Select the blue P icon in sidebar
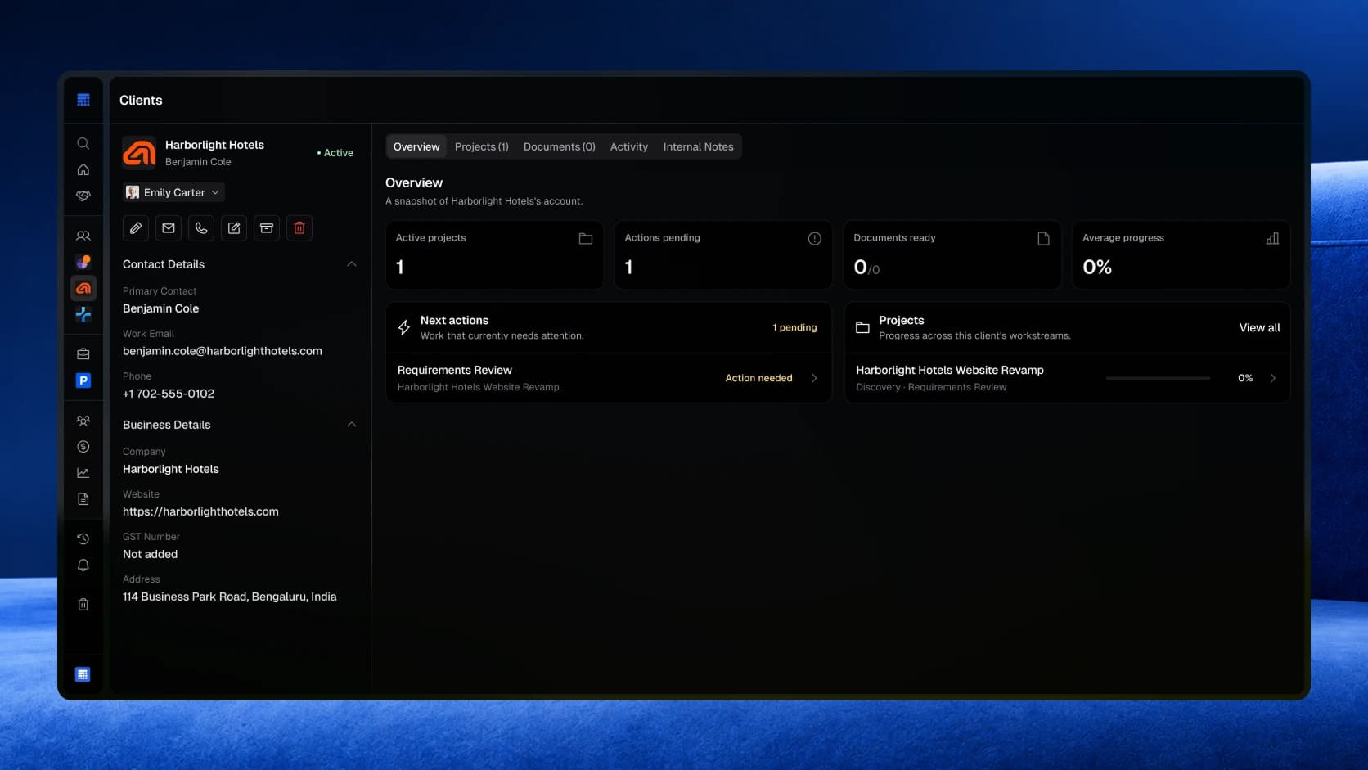Image resolution: width=1368 pixels, height=770 pixels. point(83,380)
